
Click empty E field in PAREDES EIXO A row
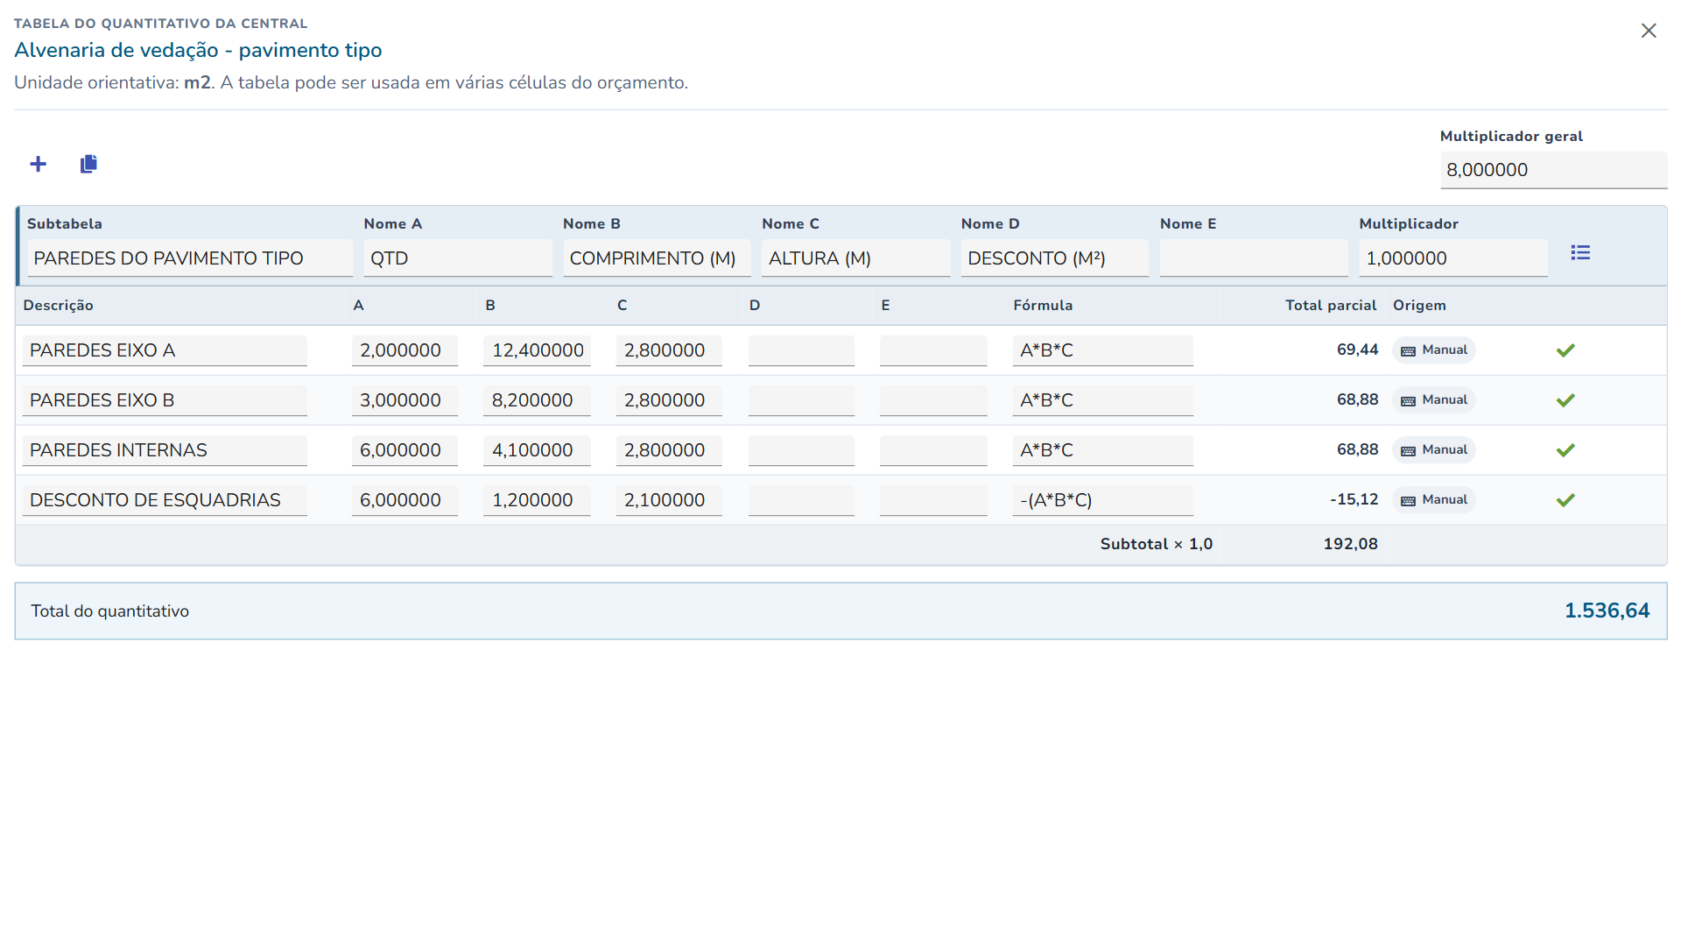(933, 350)
